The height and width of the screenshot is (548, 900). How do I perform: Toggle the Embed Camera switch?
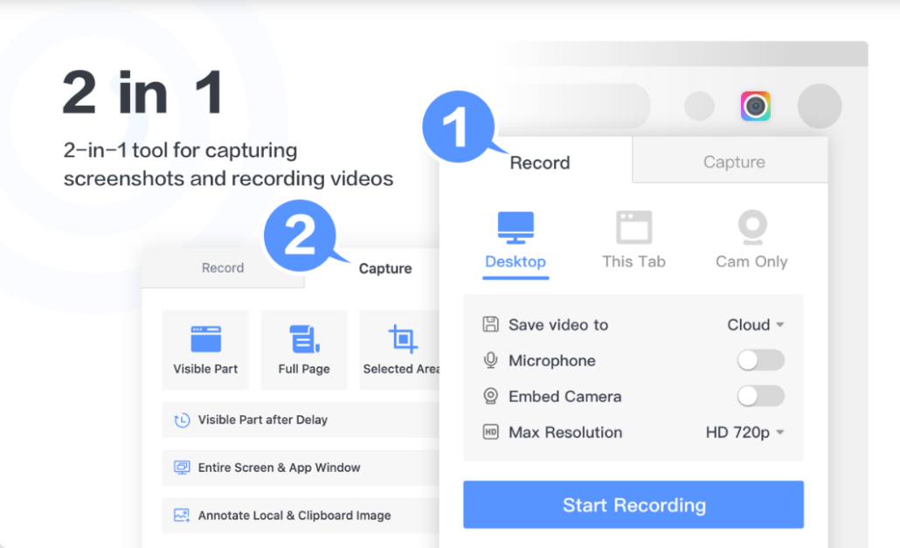coord(760,396)
